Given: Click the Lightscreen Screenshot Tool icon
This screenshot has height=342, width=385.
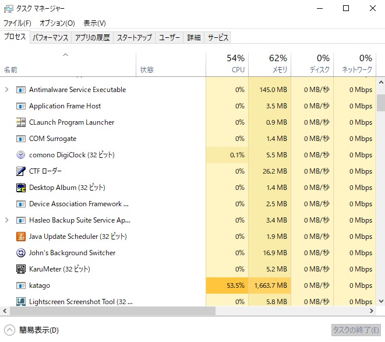Looking at the screenshot, I should pos(21,301).
